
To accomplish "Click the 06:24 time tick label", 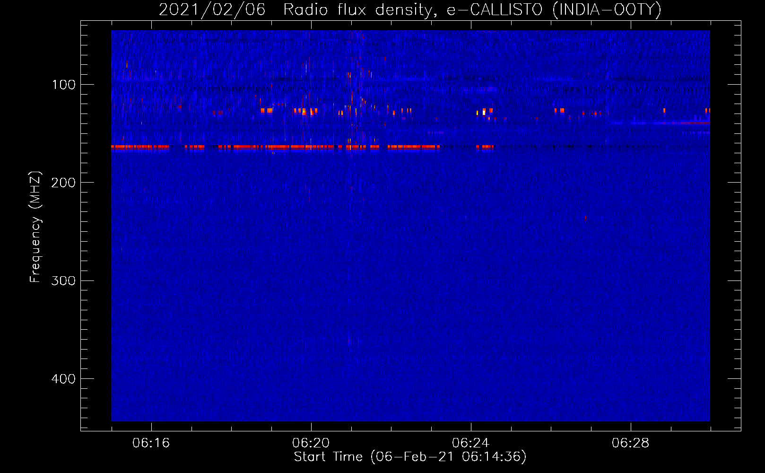I will pos(470,443).
